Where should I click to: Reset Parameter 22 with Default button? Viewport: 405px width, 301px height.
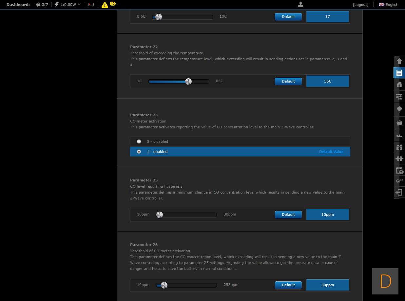[288, 81]
